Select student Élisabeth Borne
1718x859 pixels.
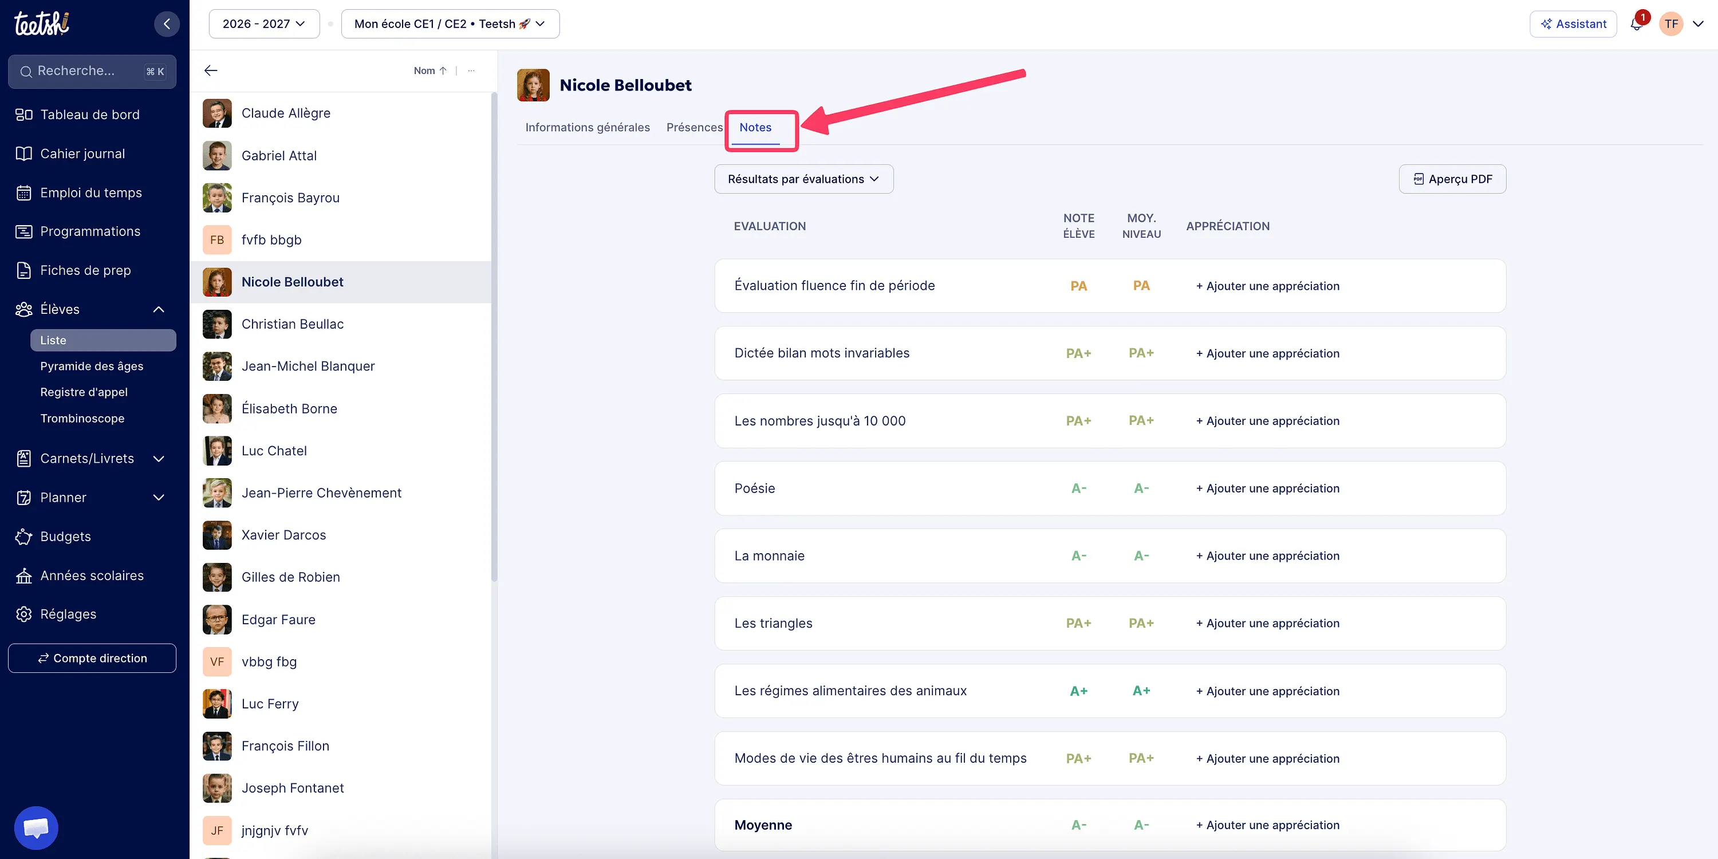coord(341,409)
